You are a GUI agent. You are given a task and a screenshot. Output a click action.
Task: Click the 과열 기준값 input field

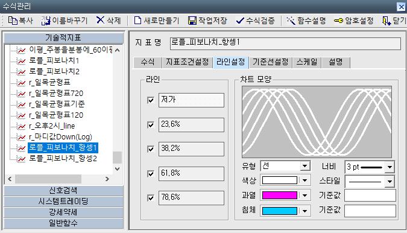point(370,196)
